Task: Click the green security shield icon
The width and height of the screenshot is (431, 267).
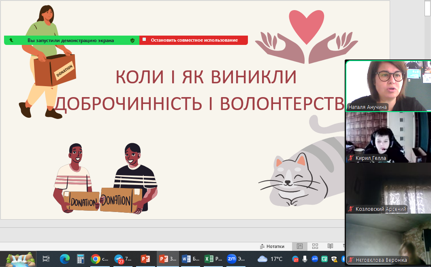Action: [x=132, y=40]
